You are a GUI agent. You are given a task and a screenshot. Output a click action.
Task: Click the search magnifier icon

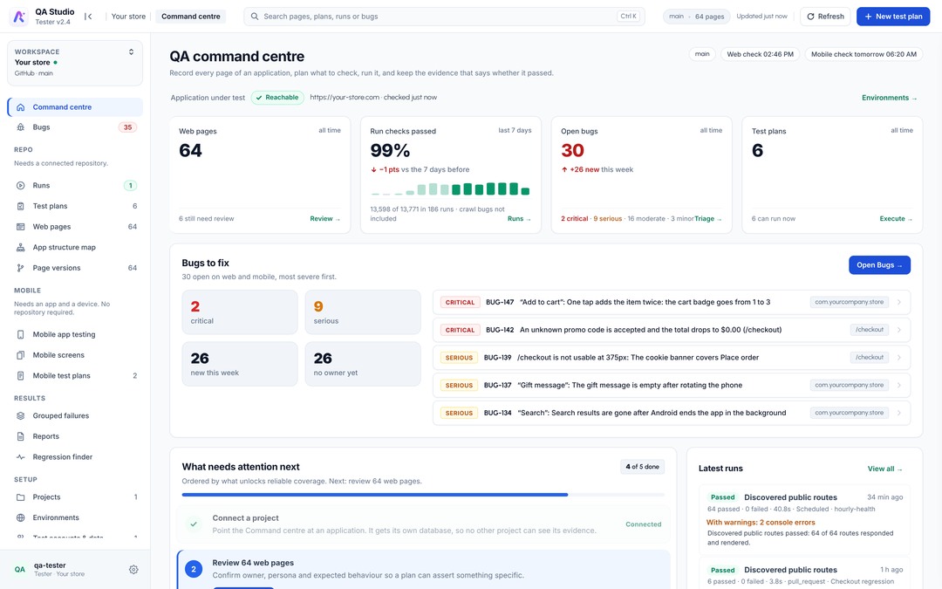(255, 17)
